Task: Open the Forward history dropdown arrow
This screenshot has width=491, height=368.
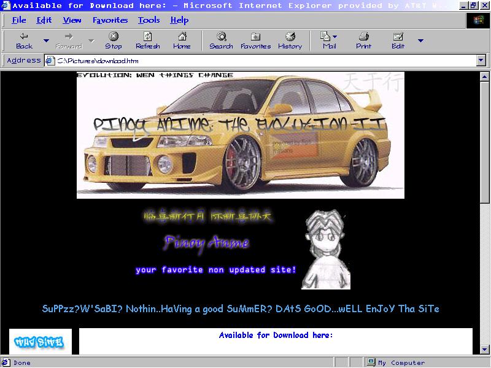Action: tap(91, 40)
